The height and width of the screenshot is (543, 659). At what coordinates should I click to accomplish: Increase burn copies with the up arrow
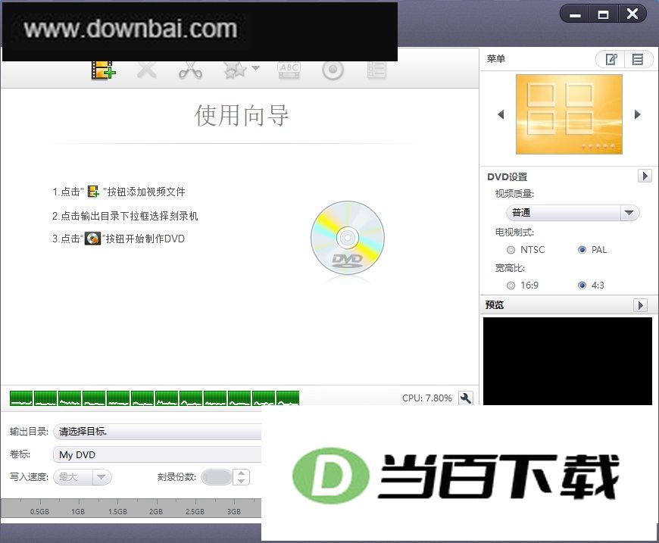point(241,473)
